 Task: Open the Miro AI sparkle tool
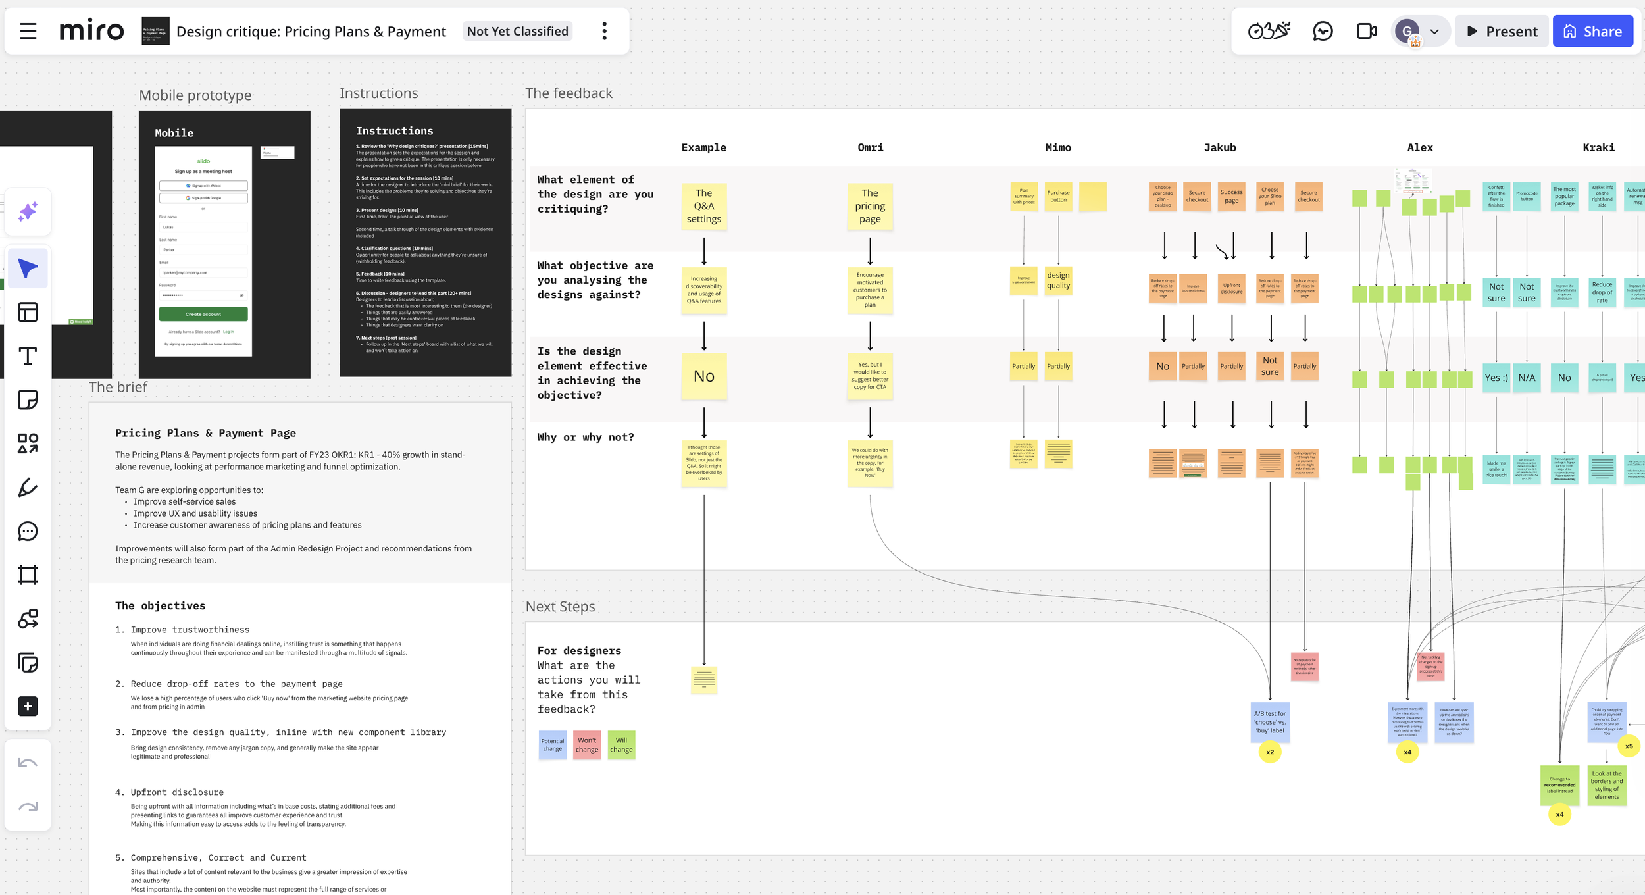pos(28,212)
